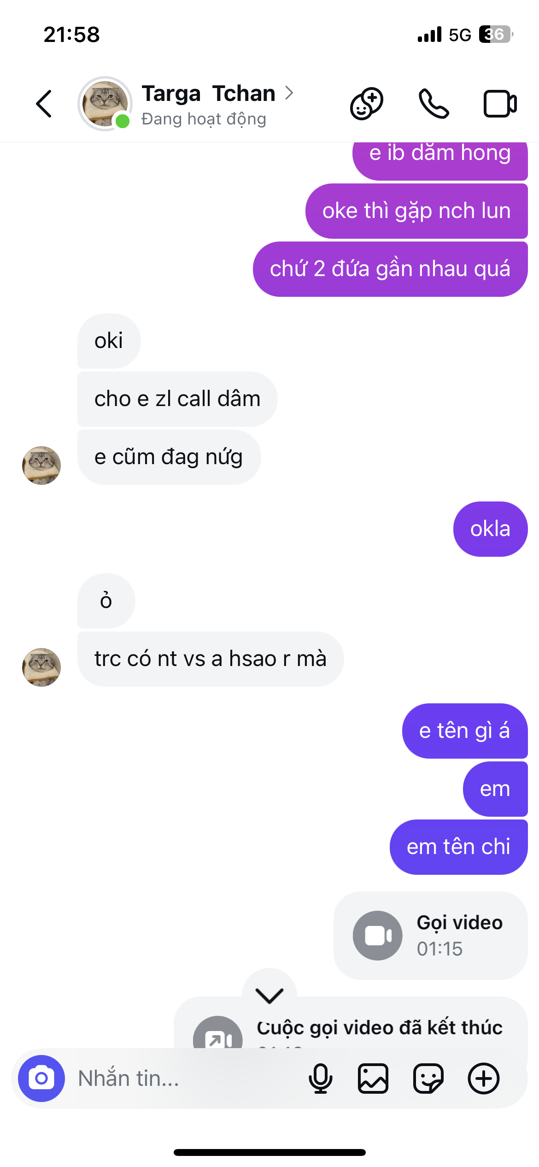
Task: Open Targa Tchan profile chevron
Action: pos(289,93)
